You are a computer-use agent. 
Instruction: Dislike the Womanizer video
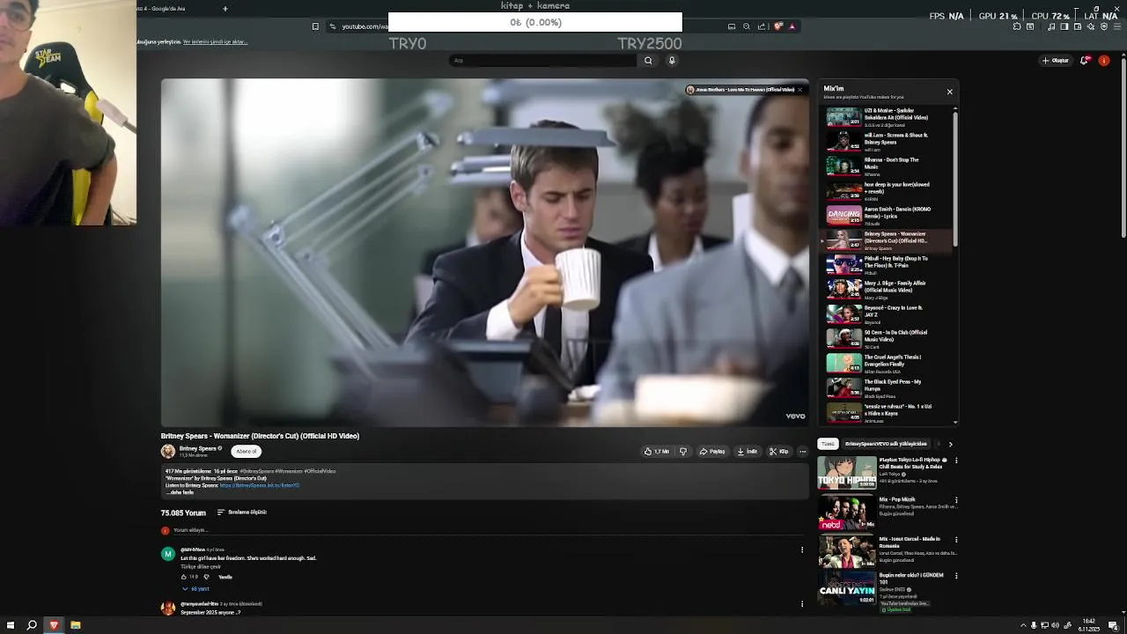tap(682, 452)
